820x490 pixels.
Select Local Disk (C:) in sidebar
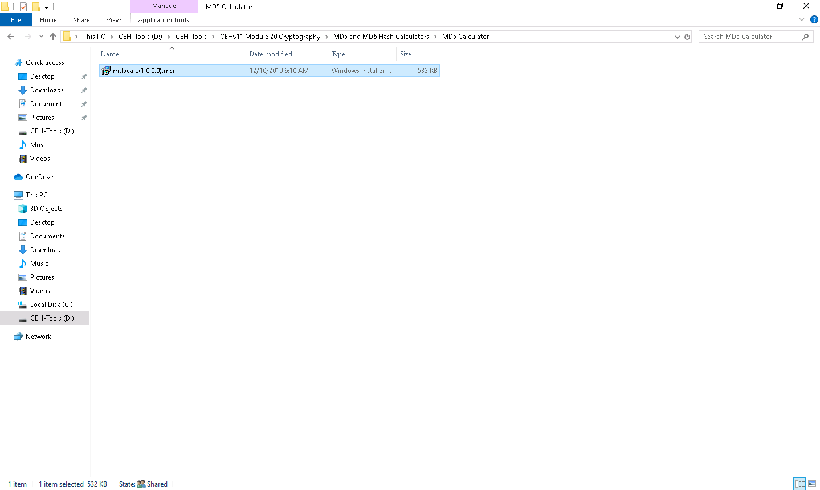[51, 305]
